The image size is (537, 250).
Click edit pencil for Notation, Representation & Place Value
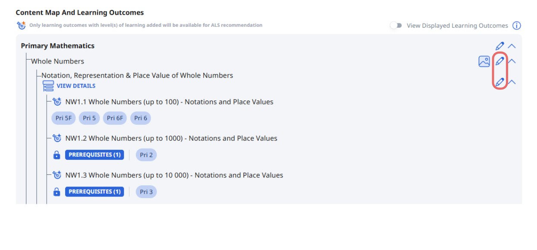pos(499,82)
